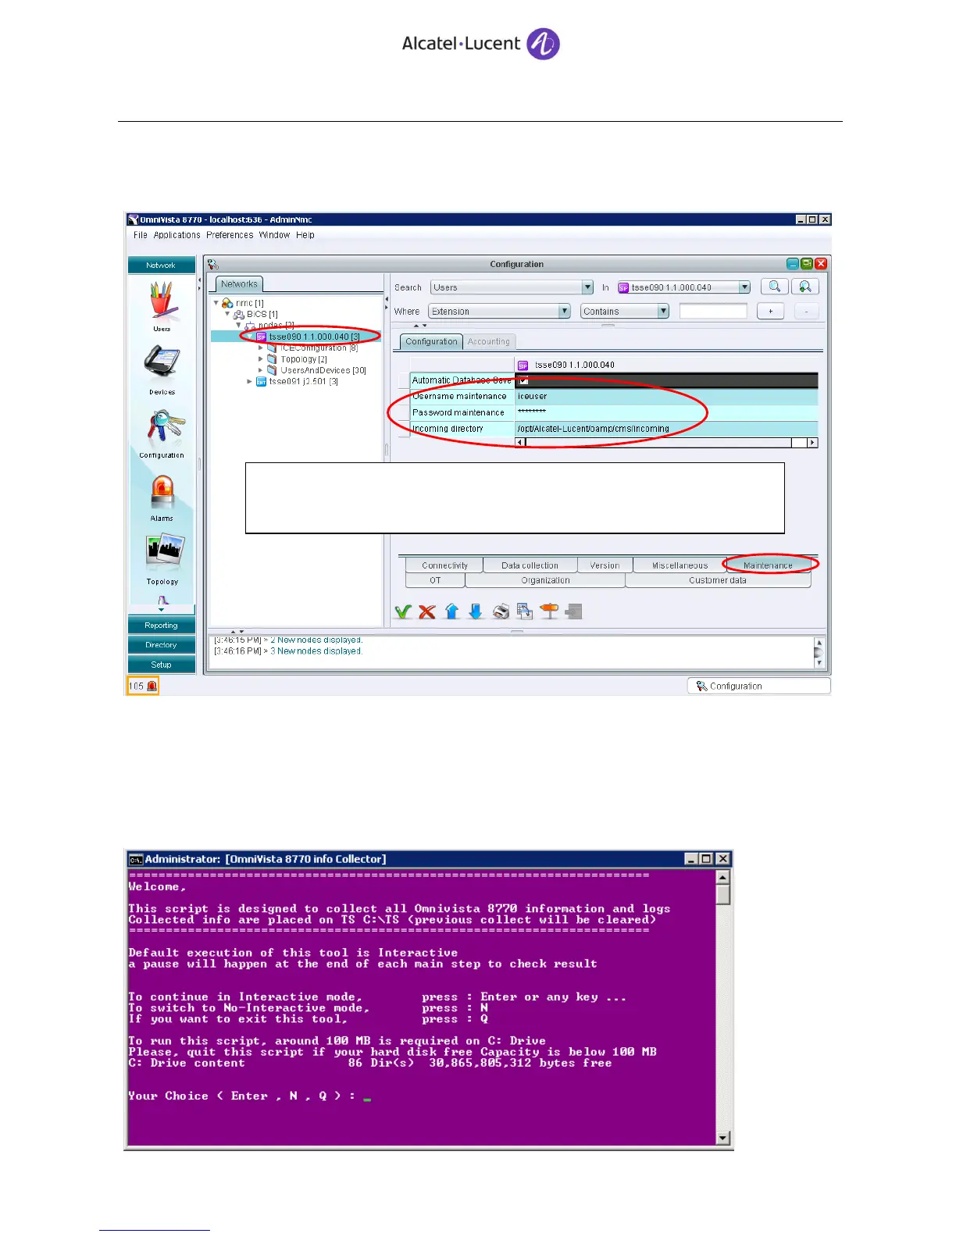Screen dimensions: 956x1237
Task: Click the info Collector console vertical scrollbar
Action: (723, 1007)
